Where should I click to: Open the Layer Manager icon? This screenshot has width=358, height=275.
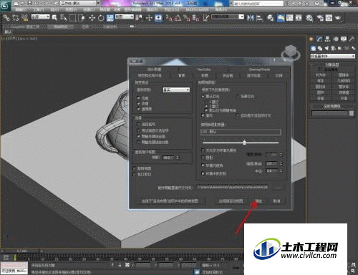click(270, 18)
